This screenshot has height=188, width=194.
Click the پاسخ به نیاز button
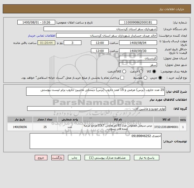[146, 158]
